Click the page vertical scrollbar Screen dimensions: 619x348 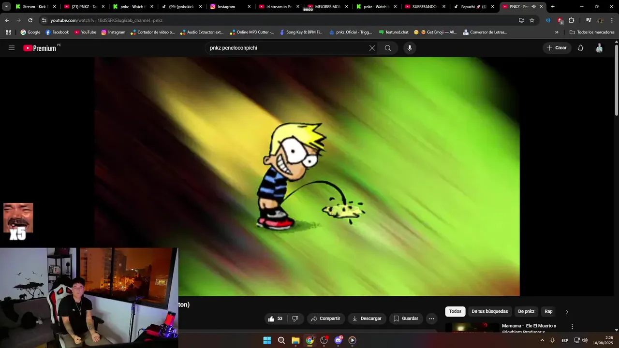tap(617, 80)
